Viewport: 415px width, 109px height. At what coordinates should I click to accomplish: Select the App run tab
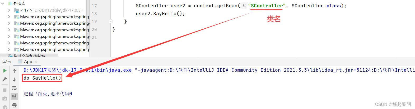pos(28,61)
